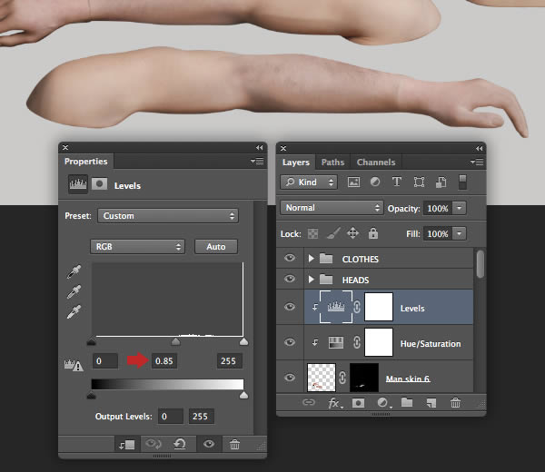Create a new group folder icon

point(407,402)
